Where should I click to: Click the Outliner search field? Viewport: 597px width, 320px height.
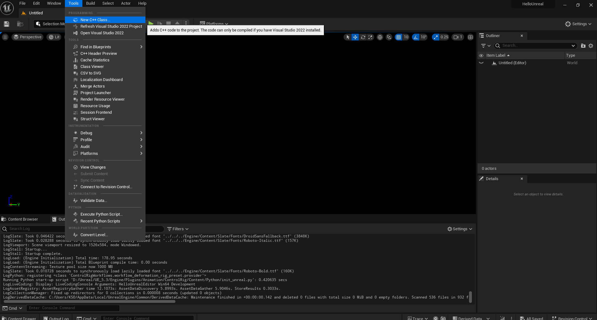point(536,45)
